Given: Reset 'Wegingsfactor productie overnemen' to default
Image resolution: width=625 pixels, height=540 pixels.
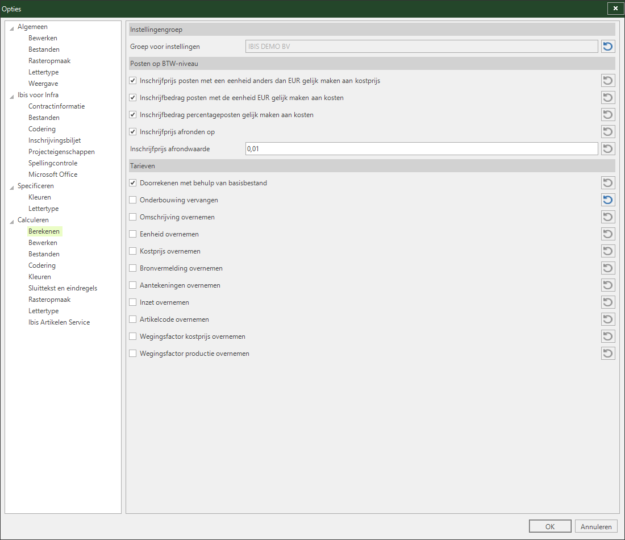Looking at the screenshot, I should point(608,354).
